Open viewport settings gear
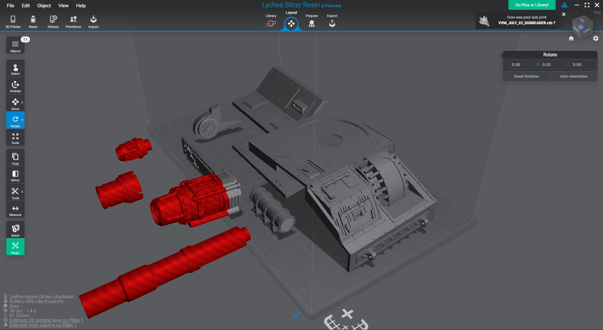Viewport: 603px width, 330px height. point(596,38)
